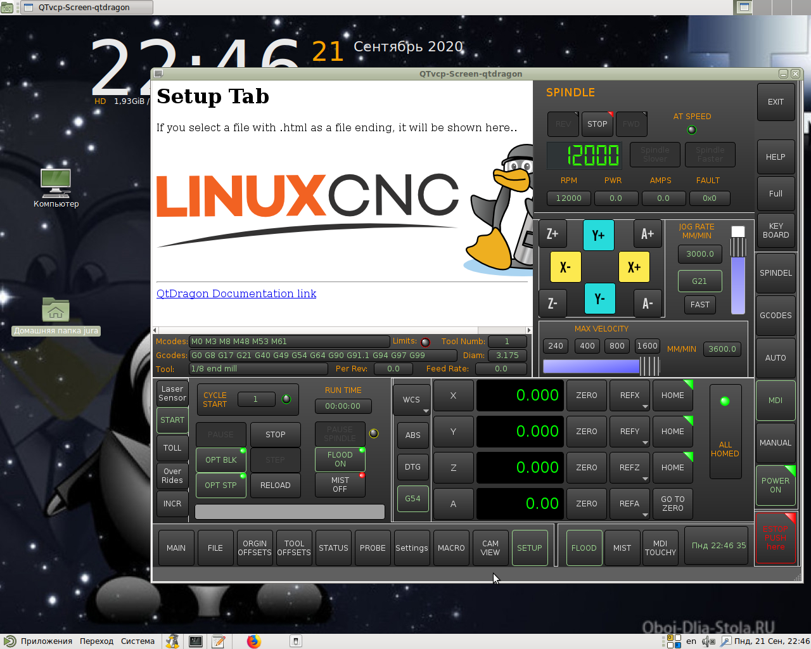The image size is (811, 649).
Task: Click the max velocity horizontal slider
Action: 602,366
